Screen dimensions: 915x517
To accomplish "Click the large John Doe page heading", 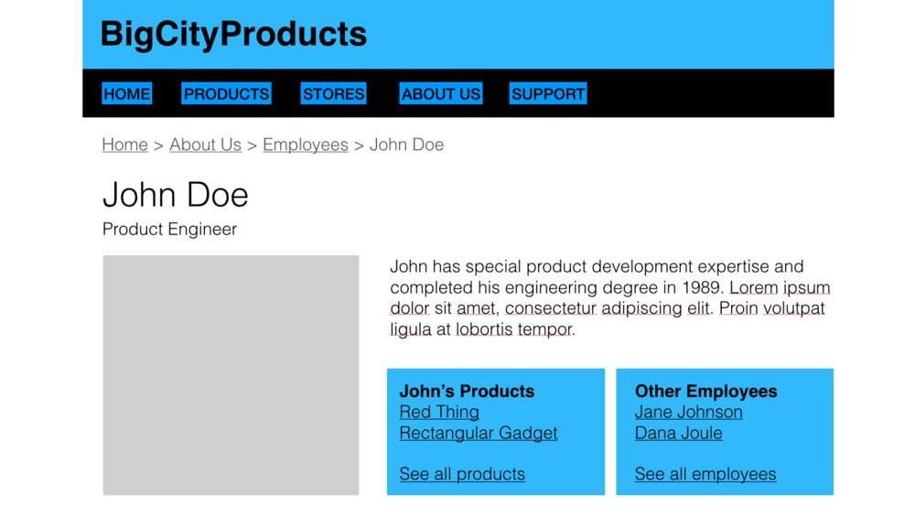I will [x=176, y=195].
